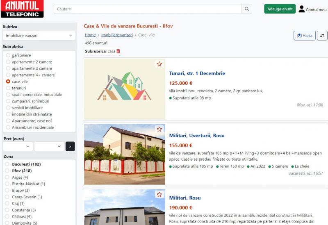This screenshot has width=328, height=225.
Task: Select servicii imobiliare radio option
Action: point(8,108)
